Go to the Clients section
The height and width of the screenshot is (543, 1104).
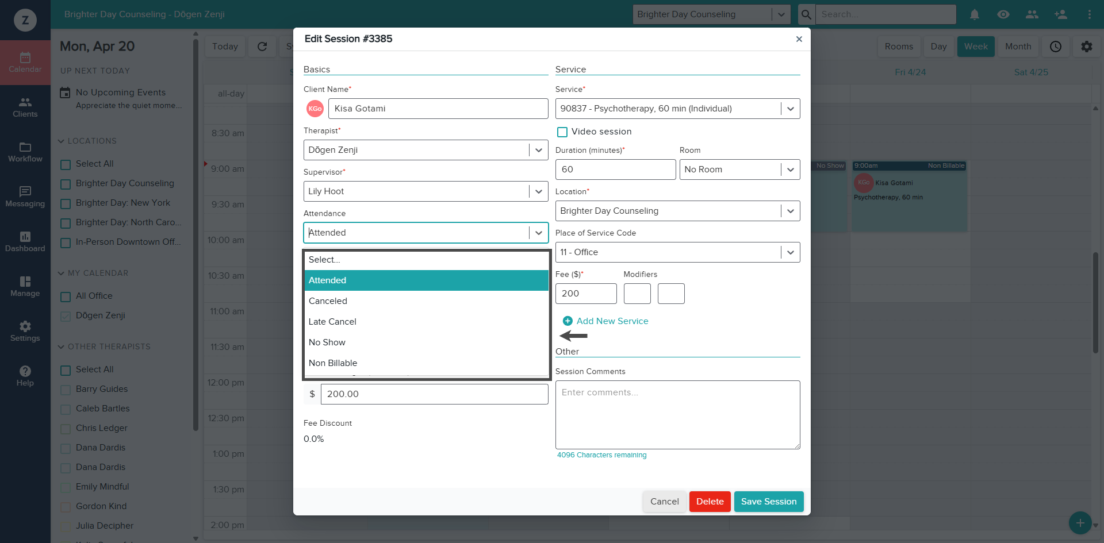pyautogui.click(x=25, y=107)
